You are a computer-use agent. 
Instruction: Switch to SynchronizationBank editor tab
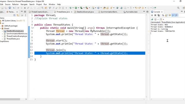[108, 12]
